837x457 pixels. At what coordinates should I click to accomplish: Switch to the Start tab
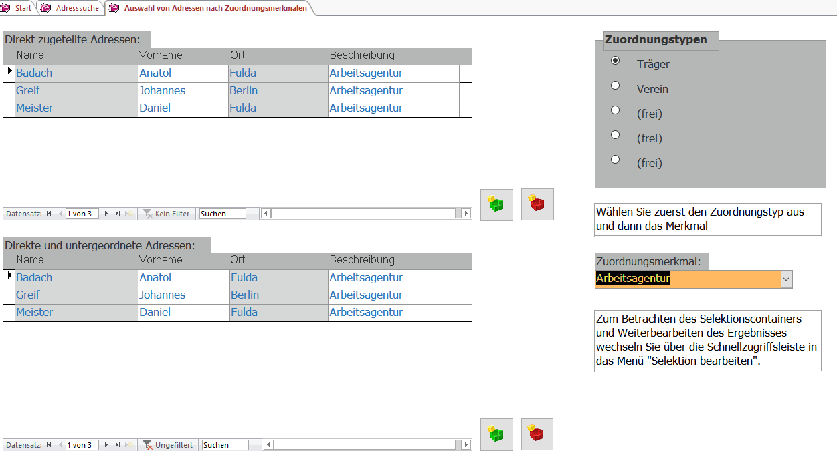18,8
